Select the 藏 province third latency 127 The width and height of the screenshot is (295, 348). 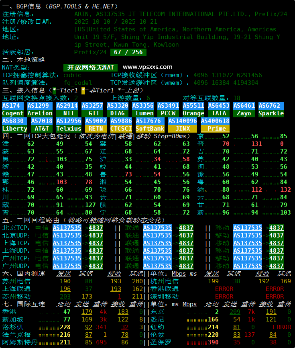coord(90,205)
